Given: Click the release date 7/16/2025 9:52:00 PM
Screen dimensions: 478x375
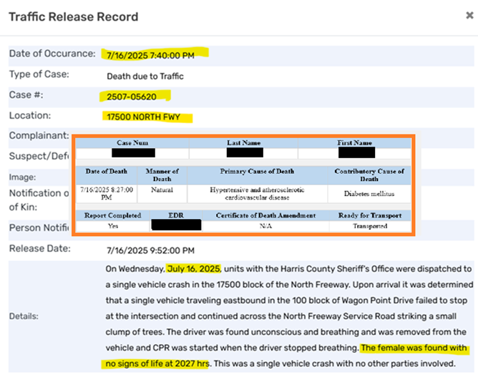Looking at the screenshot, I should click(x=150, y=250).
